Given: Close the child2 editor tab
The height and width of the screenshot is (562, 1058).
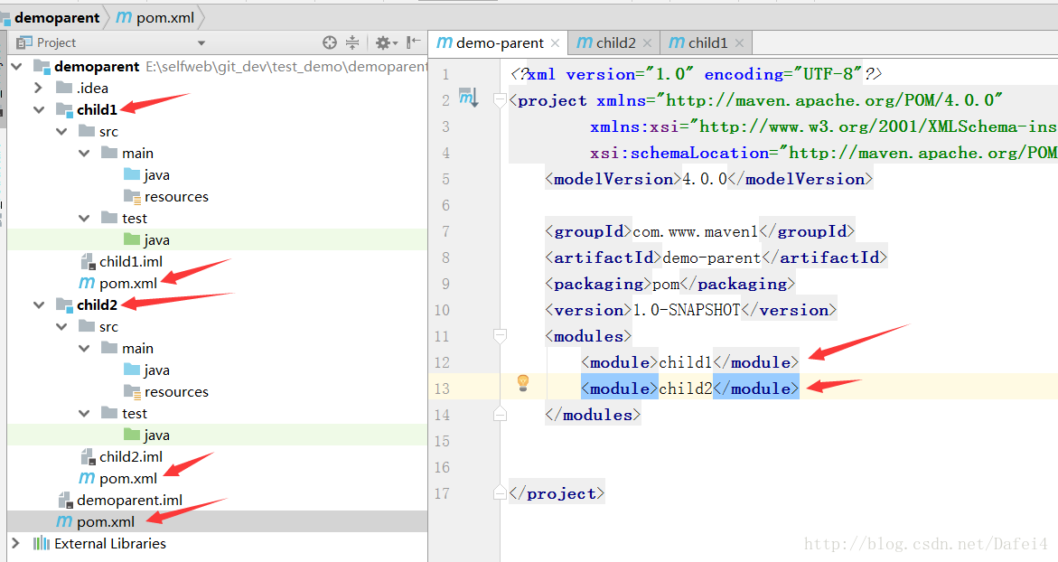Looking at the screenshot, I should pos(647,43).
